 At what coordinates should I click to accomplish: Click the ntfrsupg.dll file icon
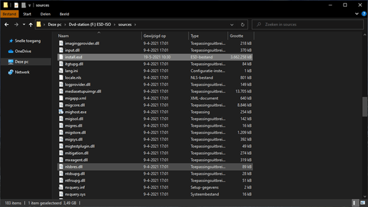[61, 181]
